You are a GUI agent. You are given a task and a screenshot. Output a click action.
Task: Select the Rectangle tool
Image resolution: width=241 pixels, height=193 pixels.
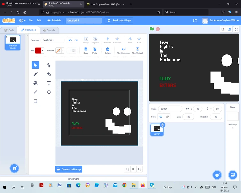[35, 101]
